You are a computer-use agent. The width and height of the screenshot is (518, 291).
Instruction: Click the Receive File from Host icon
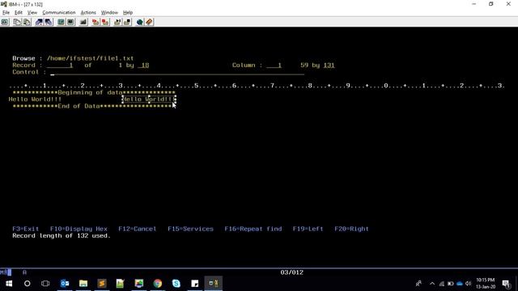coord(49,22)
